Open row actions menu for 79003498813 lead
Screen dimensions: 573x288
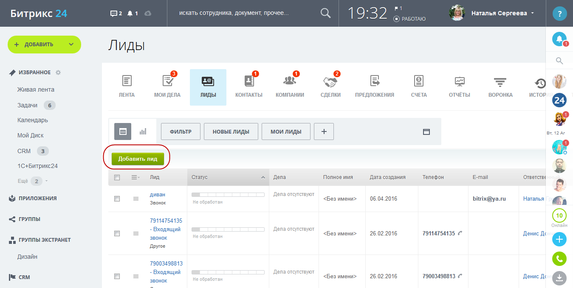click(x=136, y=276)
